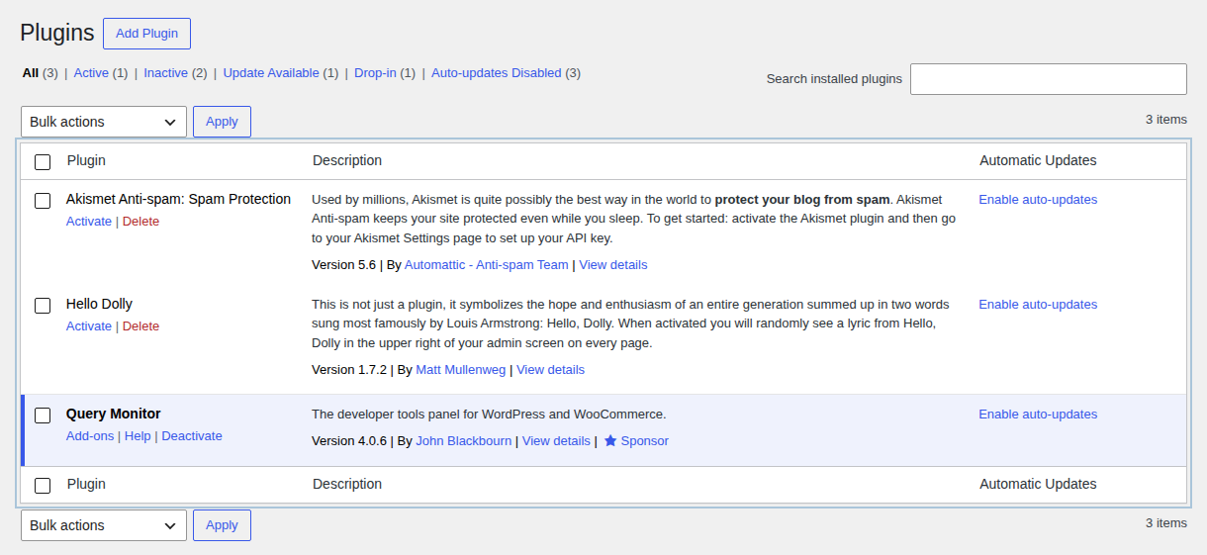
Task: Open the bottom Bulk actions dropdown
Action: click(x=104, y=525)
